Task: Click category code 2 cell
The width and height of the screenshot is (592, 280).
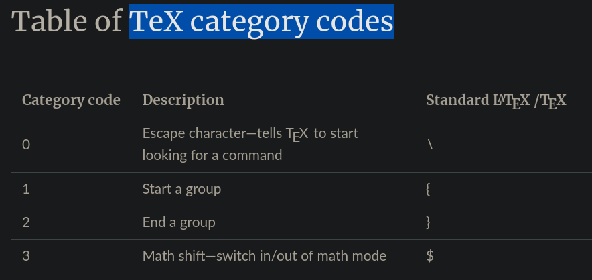Action: coord(26,222)
